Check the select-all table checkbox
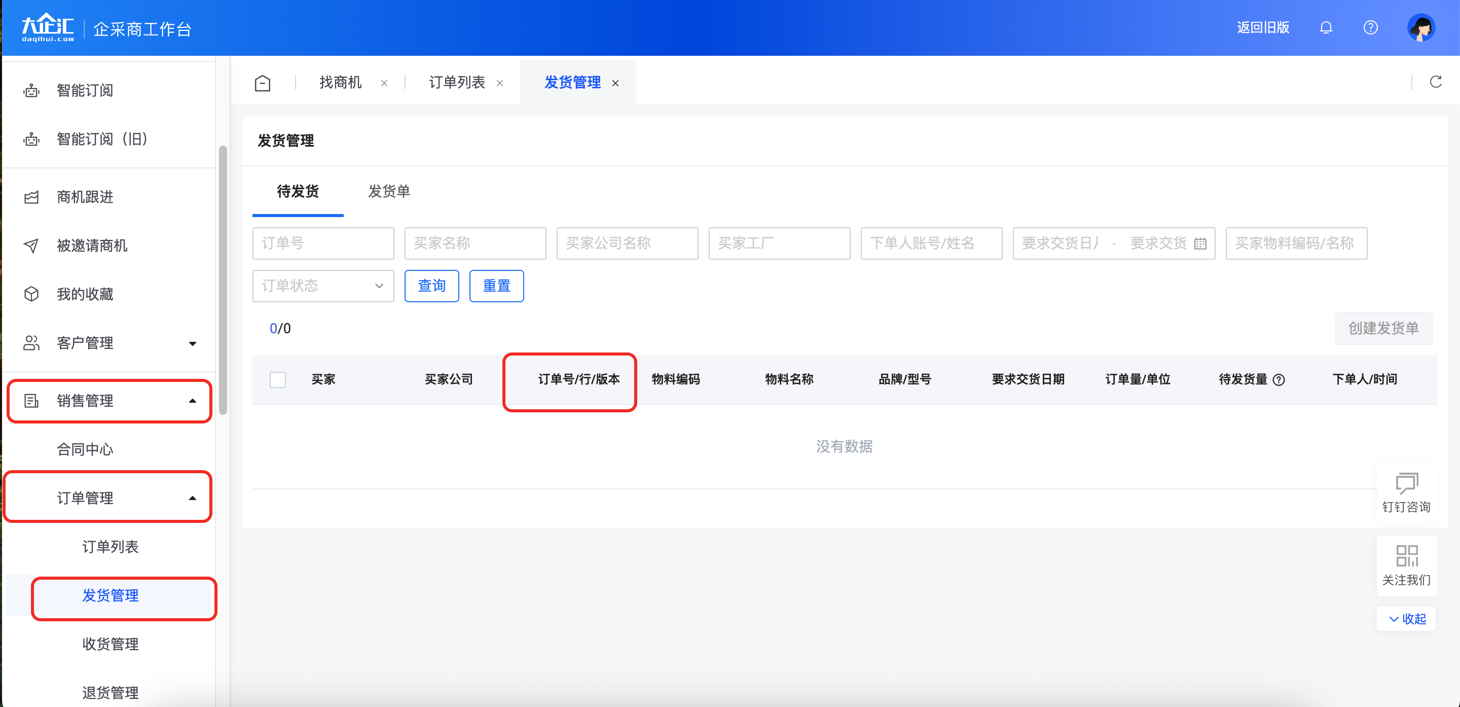Screen dimensions: 1460x707 pos(278,379)
